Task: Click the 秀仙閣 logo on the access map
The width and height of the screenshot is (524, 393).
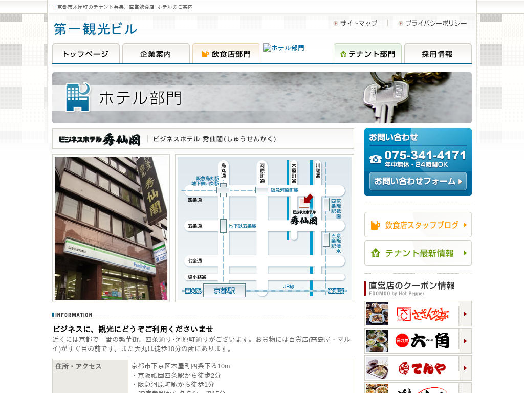Action: 304,218
